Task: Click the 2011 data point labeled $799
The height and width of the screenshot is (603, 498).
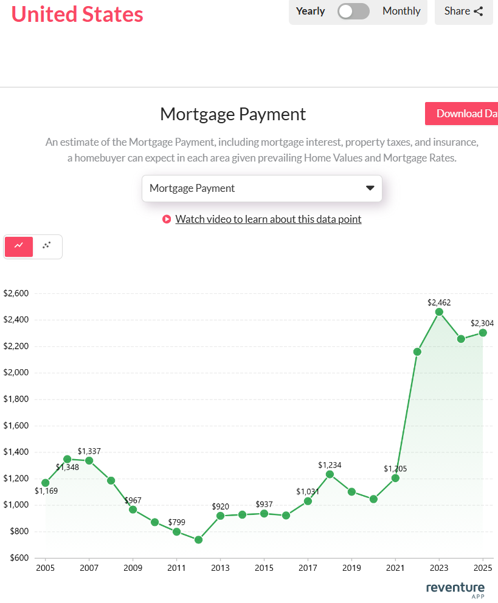Action: point(176,531)
